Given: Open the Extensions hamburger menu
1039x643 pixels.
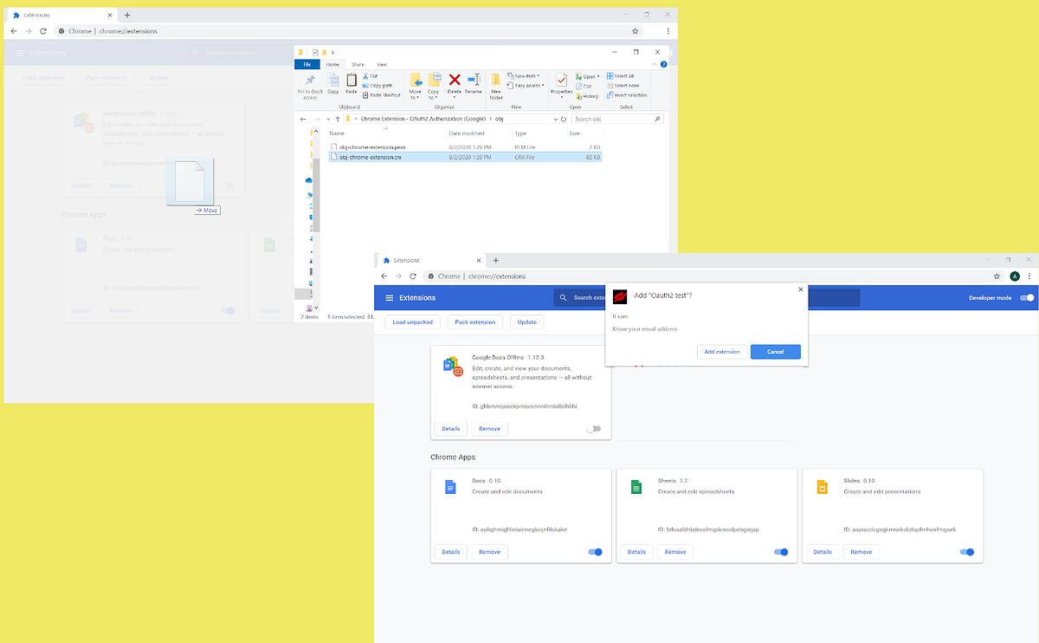Looking at the screenshot, I should (x=389, y=298).
